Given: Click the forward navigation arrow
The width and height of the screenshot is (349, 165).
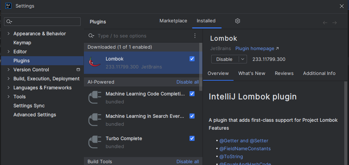Looking at the screenshot, I should pos(334,23).
